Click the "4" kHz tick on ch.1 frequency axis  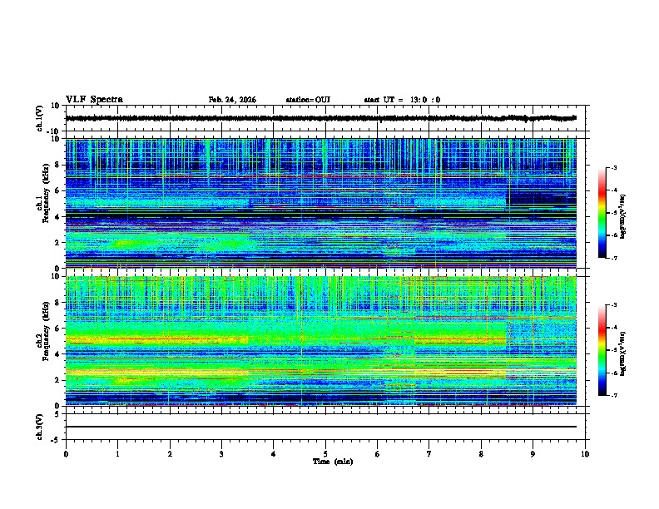pos(58,217)
